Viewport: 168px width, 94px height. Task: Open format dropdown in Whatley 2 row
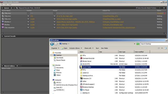tap(28, 22)
